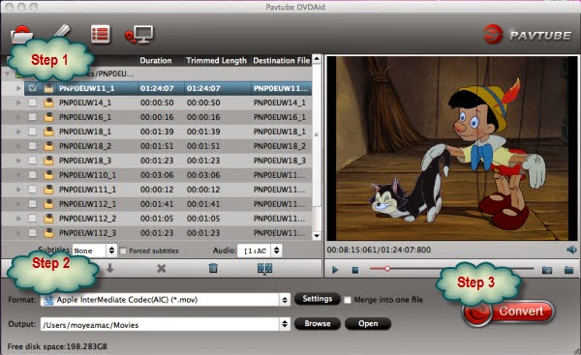This screenshot has width=581, height=355.
Task: Click the Duration column header
Action: pos(156,60)
